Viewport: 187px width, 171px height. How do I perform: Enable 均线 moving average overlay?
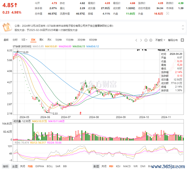click(30, 166)
